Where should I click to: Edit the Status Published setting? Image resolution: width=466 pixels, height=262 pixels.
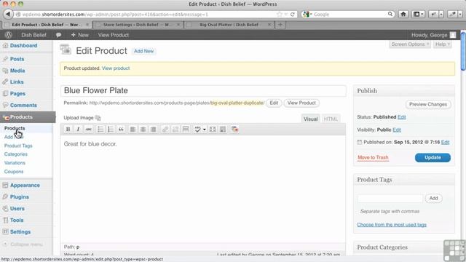point(401,117)
